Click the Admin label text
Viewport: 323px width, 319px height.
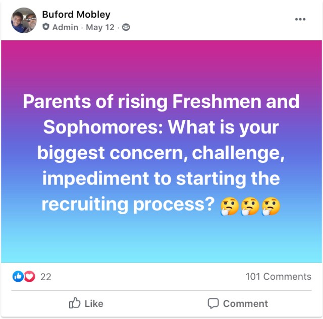(x=65, y=27)
